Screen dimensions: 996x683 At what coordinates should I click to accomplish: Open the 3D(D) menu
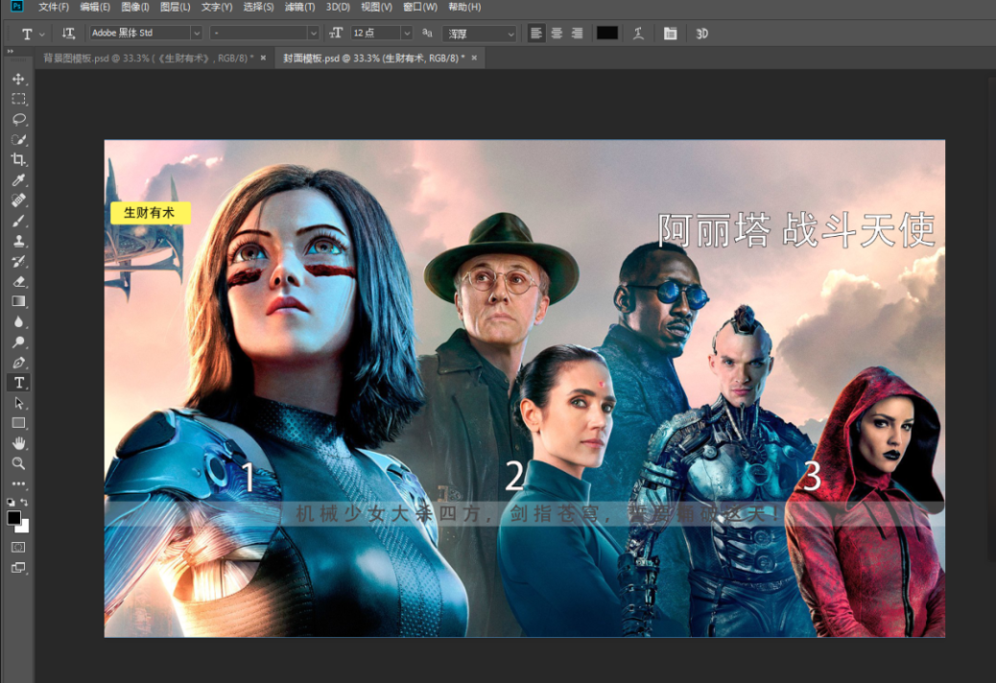coord(338,7)
